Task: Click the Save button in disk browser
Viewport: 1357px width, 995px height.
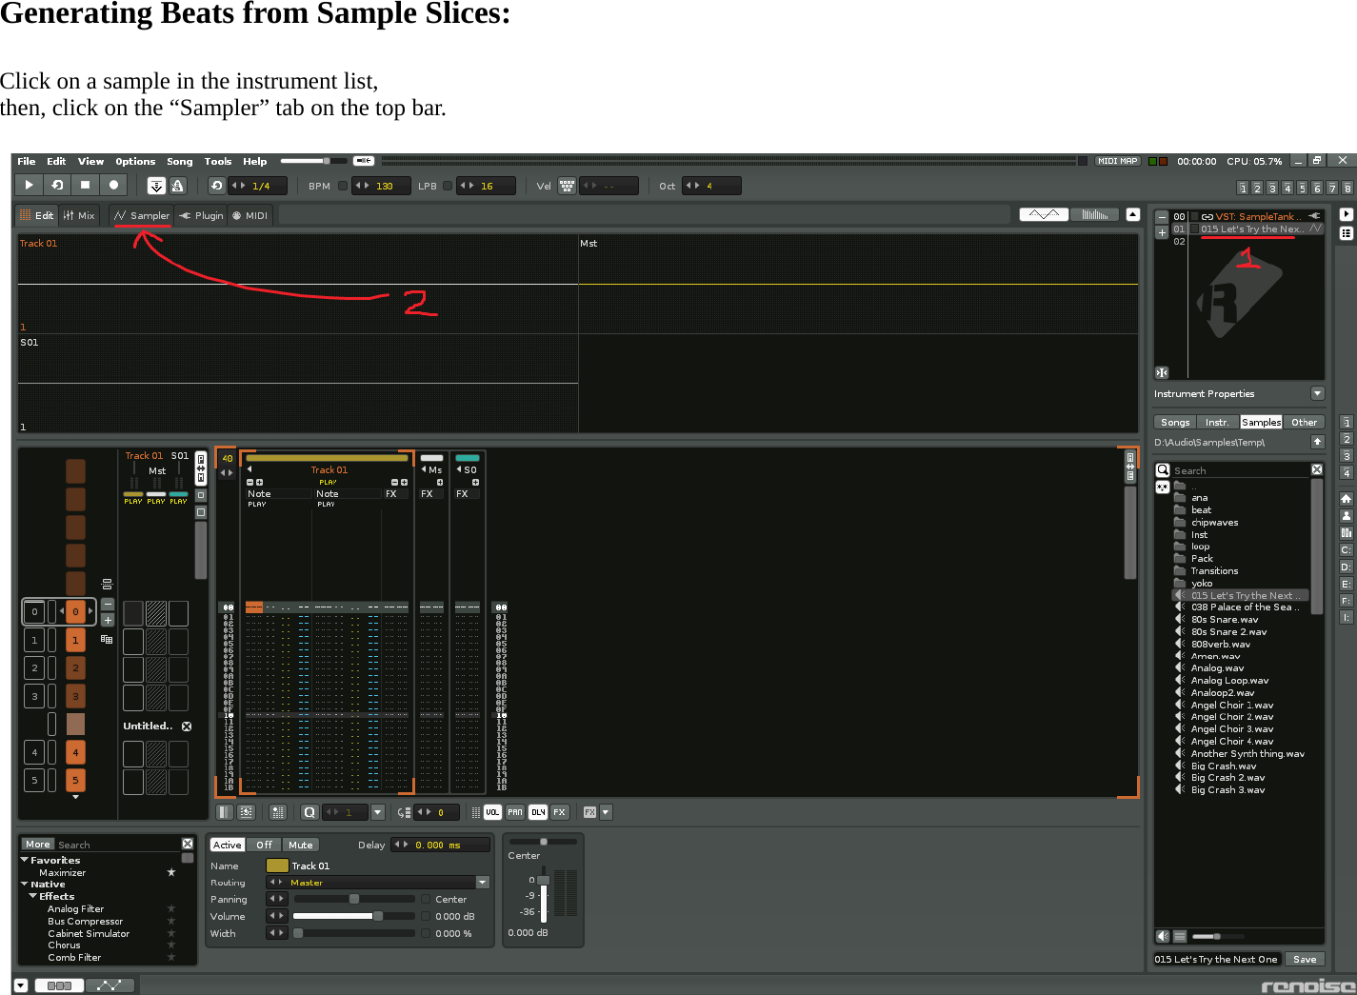Action: [1305, 959]
